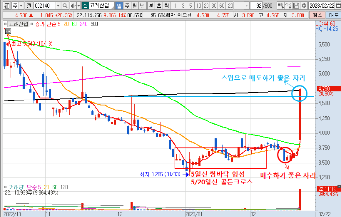341x217 pixels.
Task: Open chart settings gear icon
Action: point(304,6)
